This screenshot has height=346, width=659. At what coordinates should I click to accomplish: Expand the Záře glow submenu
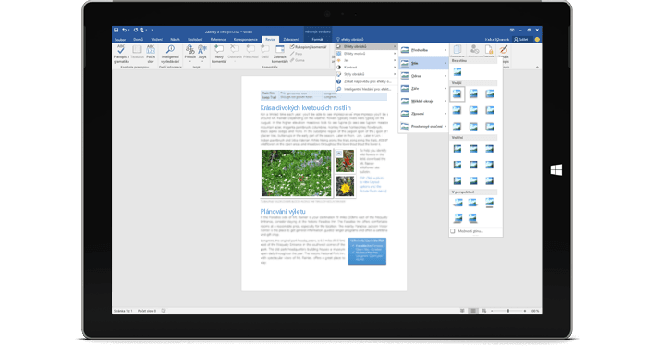click(x=423, y=89)
